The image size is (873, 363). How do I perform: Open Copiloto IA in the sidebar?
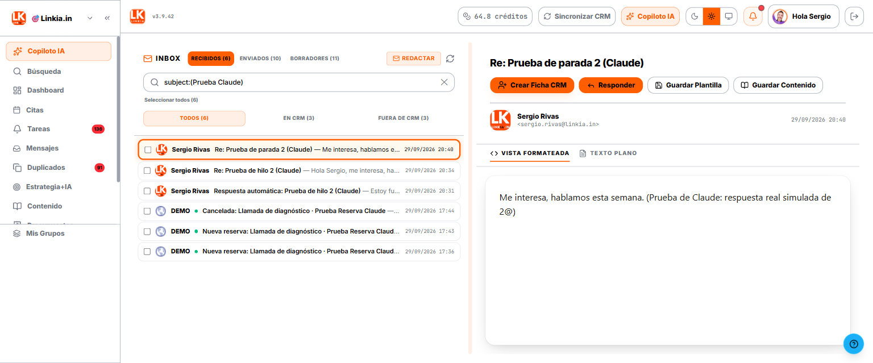pyautogui.click(x=59, y=51)
